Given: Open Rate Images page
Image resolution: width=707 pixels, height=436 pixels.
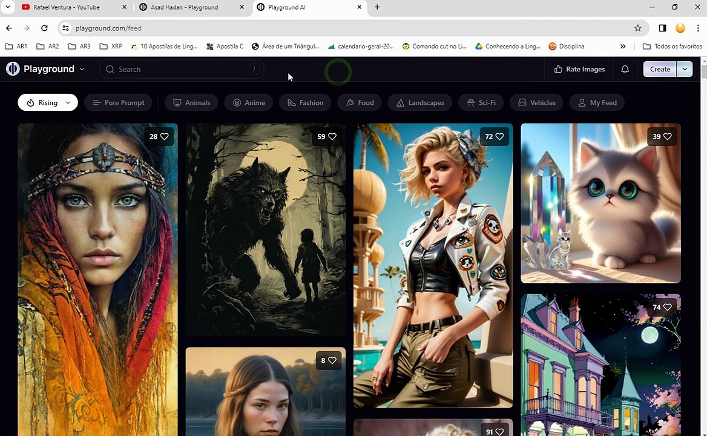Looking at the screenshot, I should tap(579, 69).
